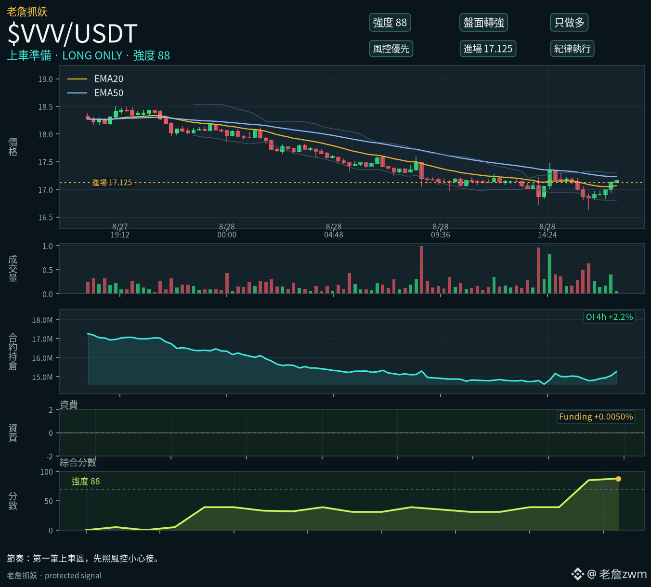
Task: Click the 紀律執行 badge
Action: tap(573, 49)
